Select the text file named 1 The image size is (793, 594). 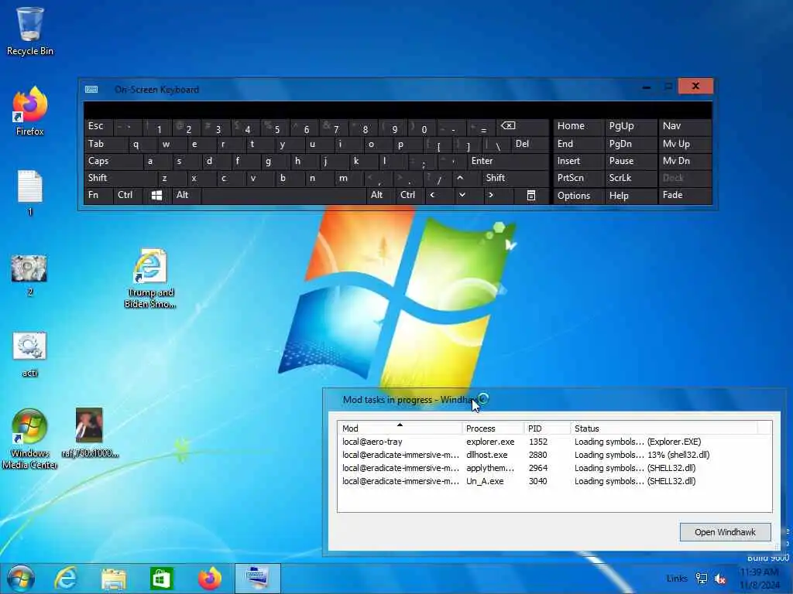click(30, 193)
